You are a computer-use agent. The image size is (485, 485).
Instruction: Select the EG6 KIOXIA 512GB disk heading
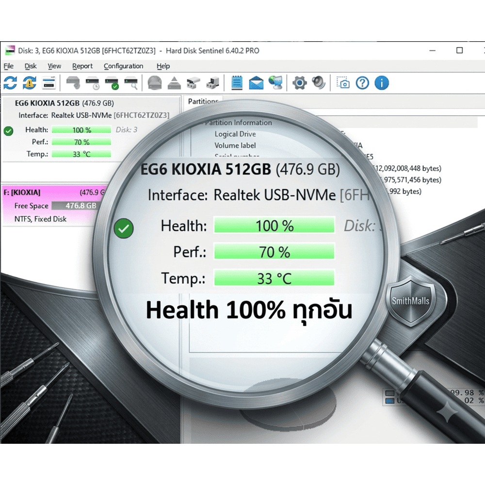pos(65,103)
